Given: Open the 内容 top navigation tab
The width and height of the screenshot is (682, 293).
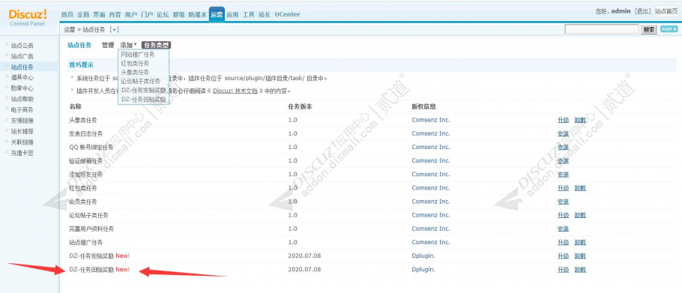Looking at the screenshot, I should point(115,14).
